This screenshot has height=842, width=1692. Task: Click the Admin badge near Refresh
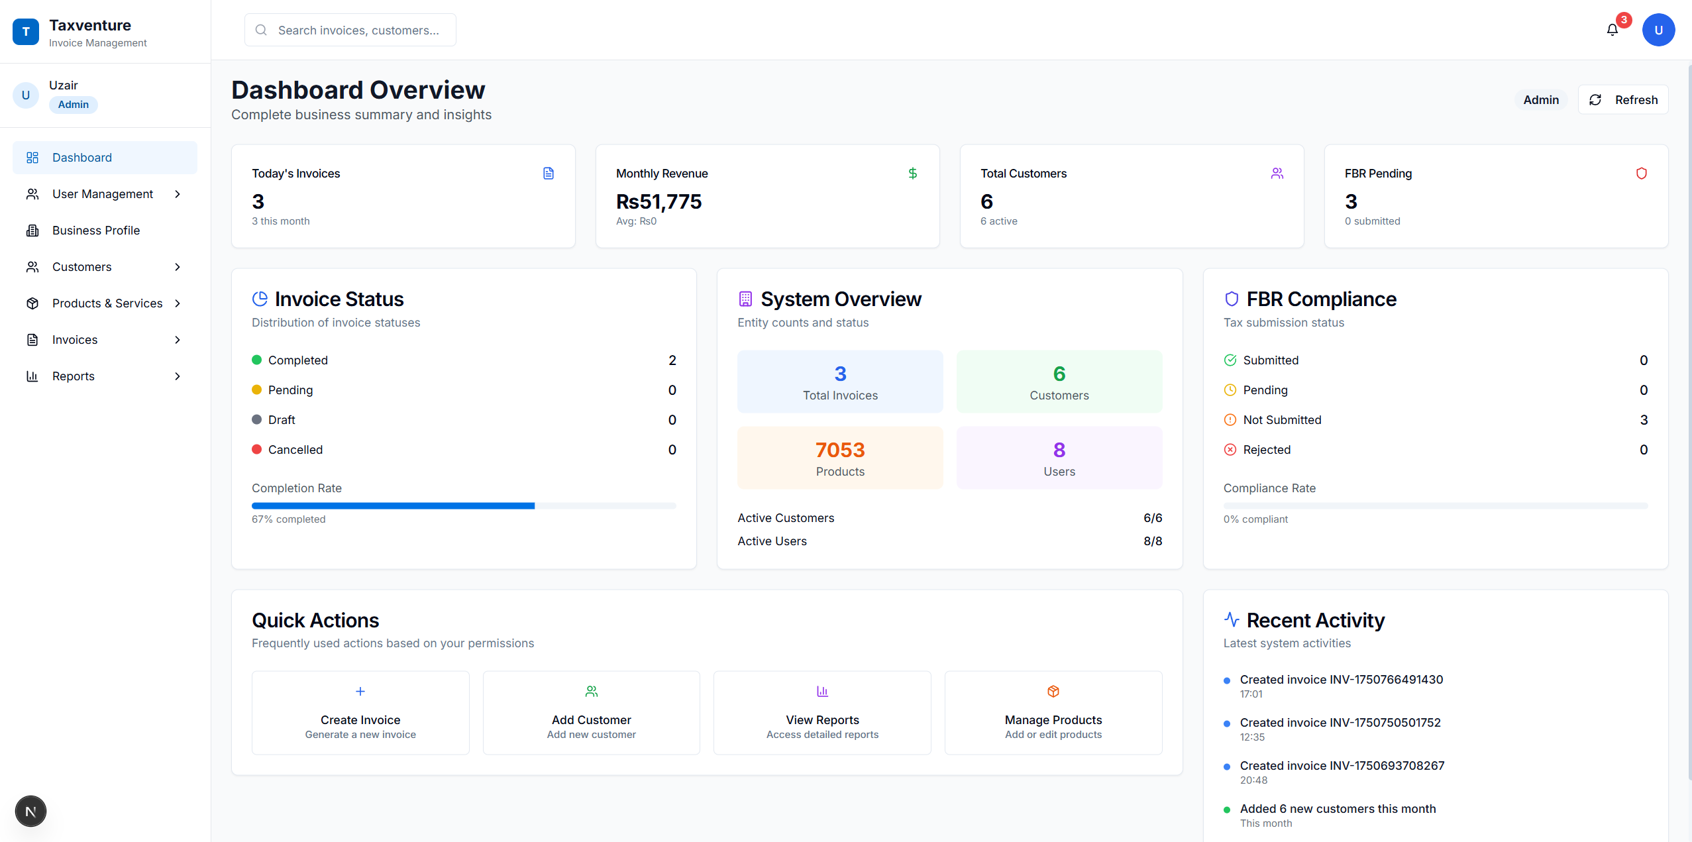point(1540,99)
